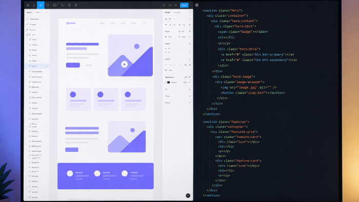Click the dark swatch in Appearance section
The width and height of the screenshot is (359, 202).
click(x=169, y=83)
